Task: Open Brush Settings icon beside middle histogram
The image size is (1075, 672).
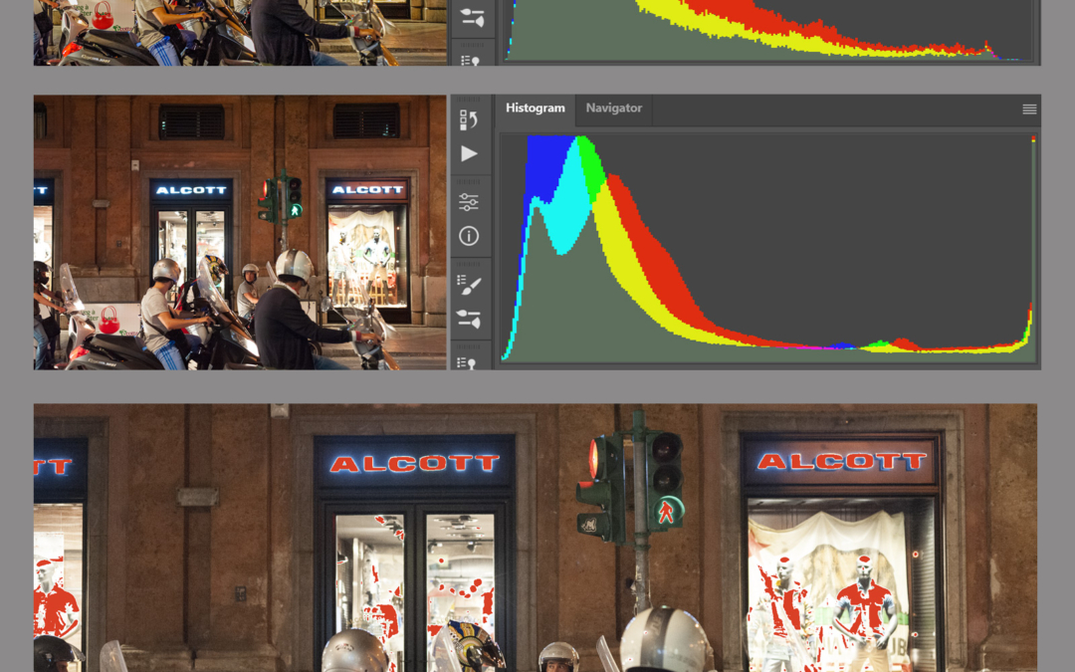Action: (x=469, y=319)
